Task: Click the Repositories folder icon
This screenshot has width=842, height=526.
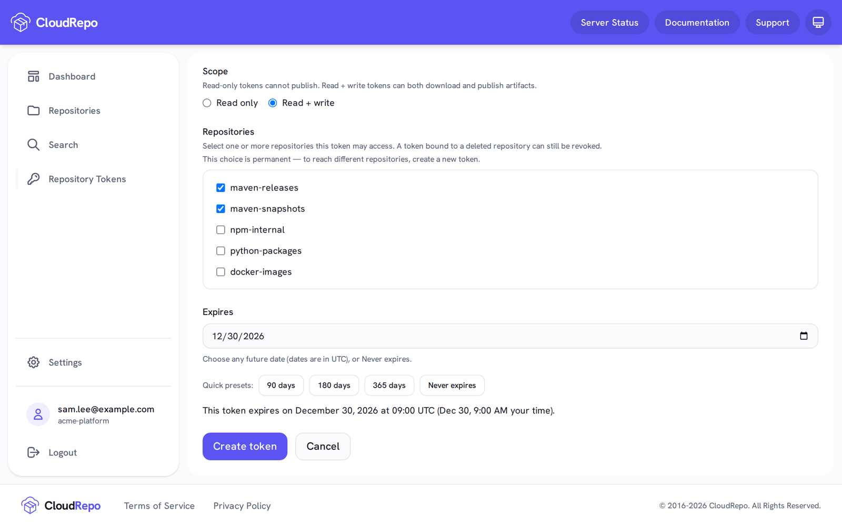Action: click(x=34, y=110)
